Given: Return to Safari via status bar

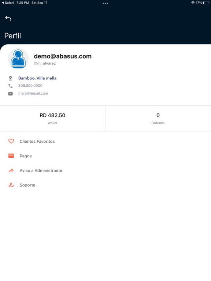Looking at the screenshot, I should click(8, 3).
